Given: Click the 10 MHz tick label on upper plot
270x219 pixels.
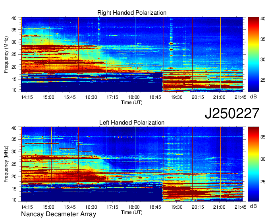Looking at the screenshot, I should (14, 90).
